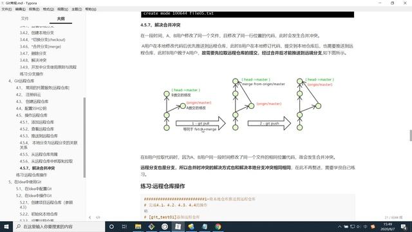This screenshot has height=232, width=412.
Task: Jump to outline item 5. 在Idea中使用Git
Action: click(25, 182)
